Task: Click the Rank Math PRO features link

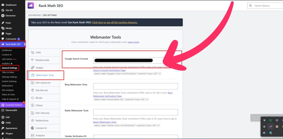Action: point(115,23)
